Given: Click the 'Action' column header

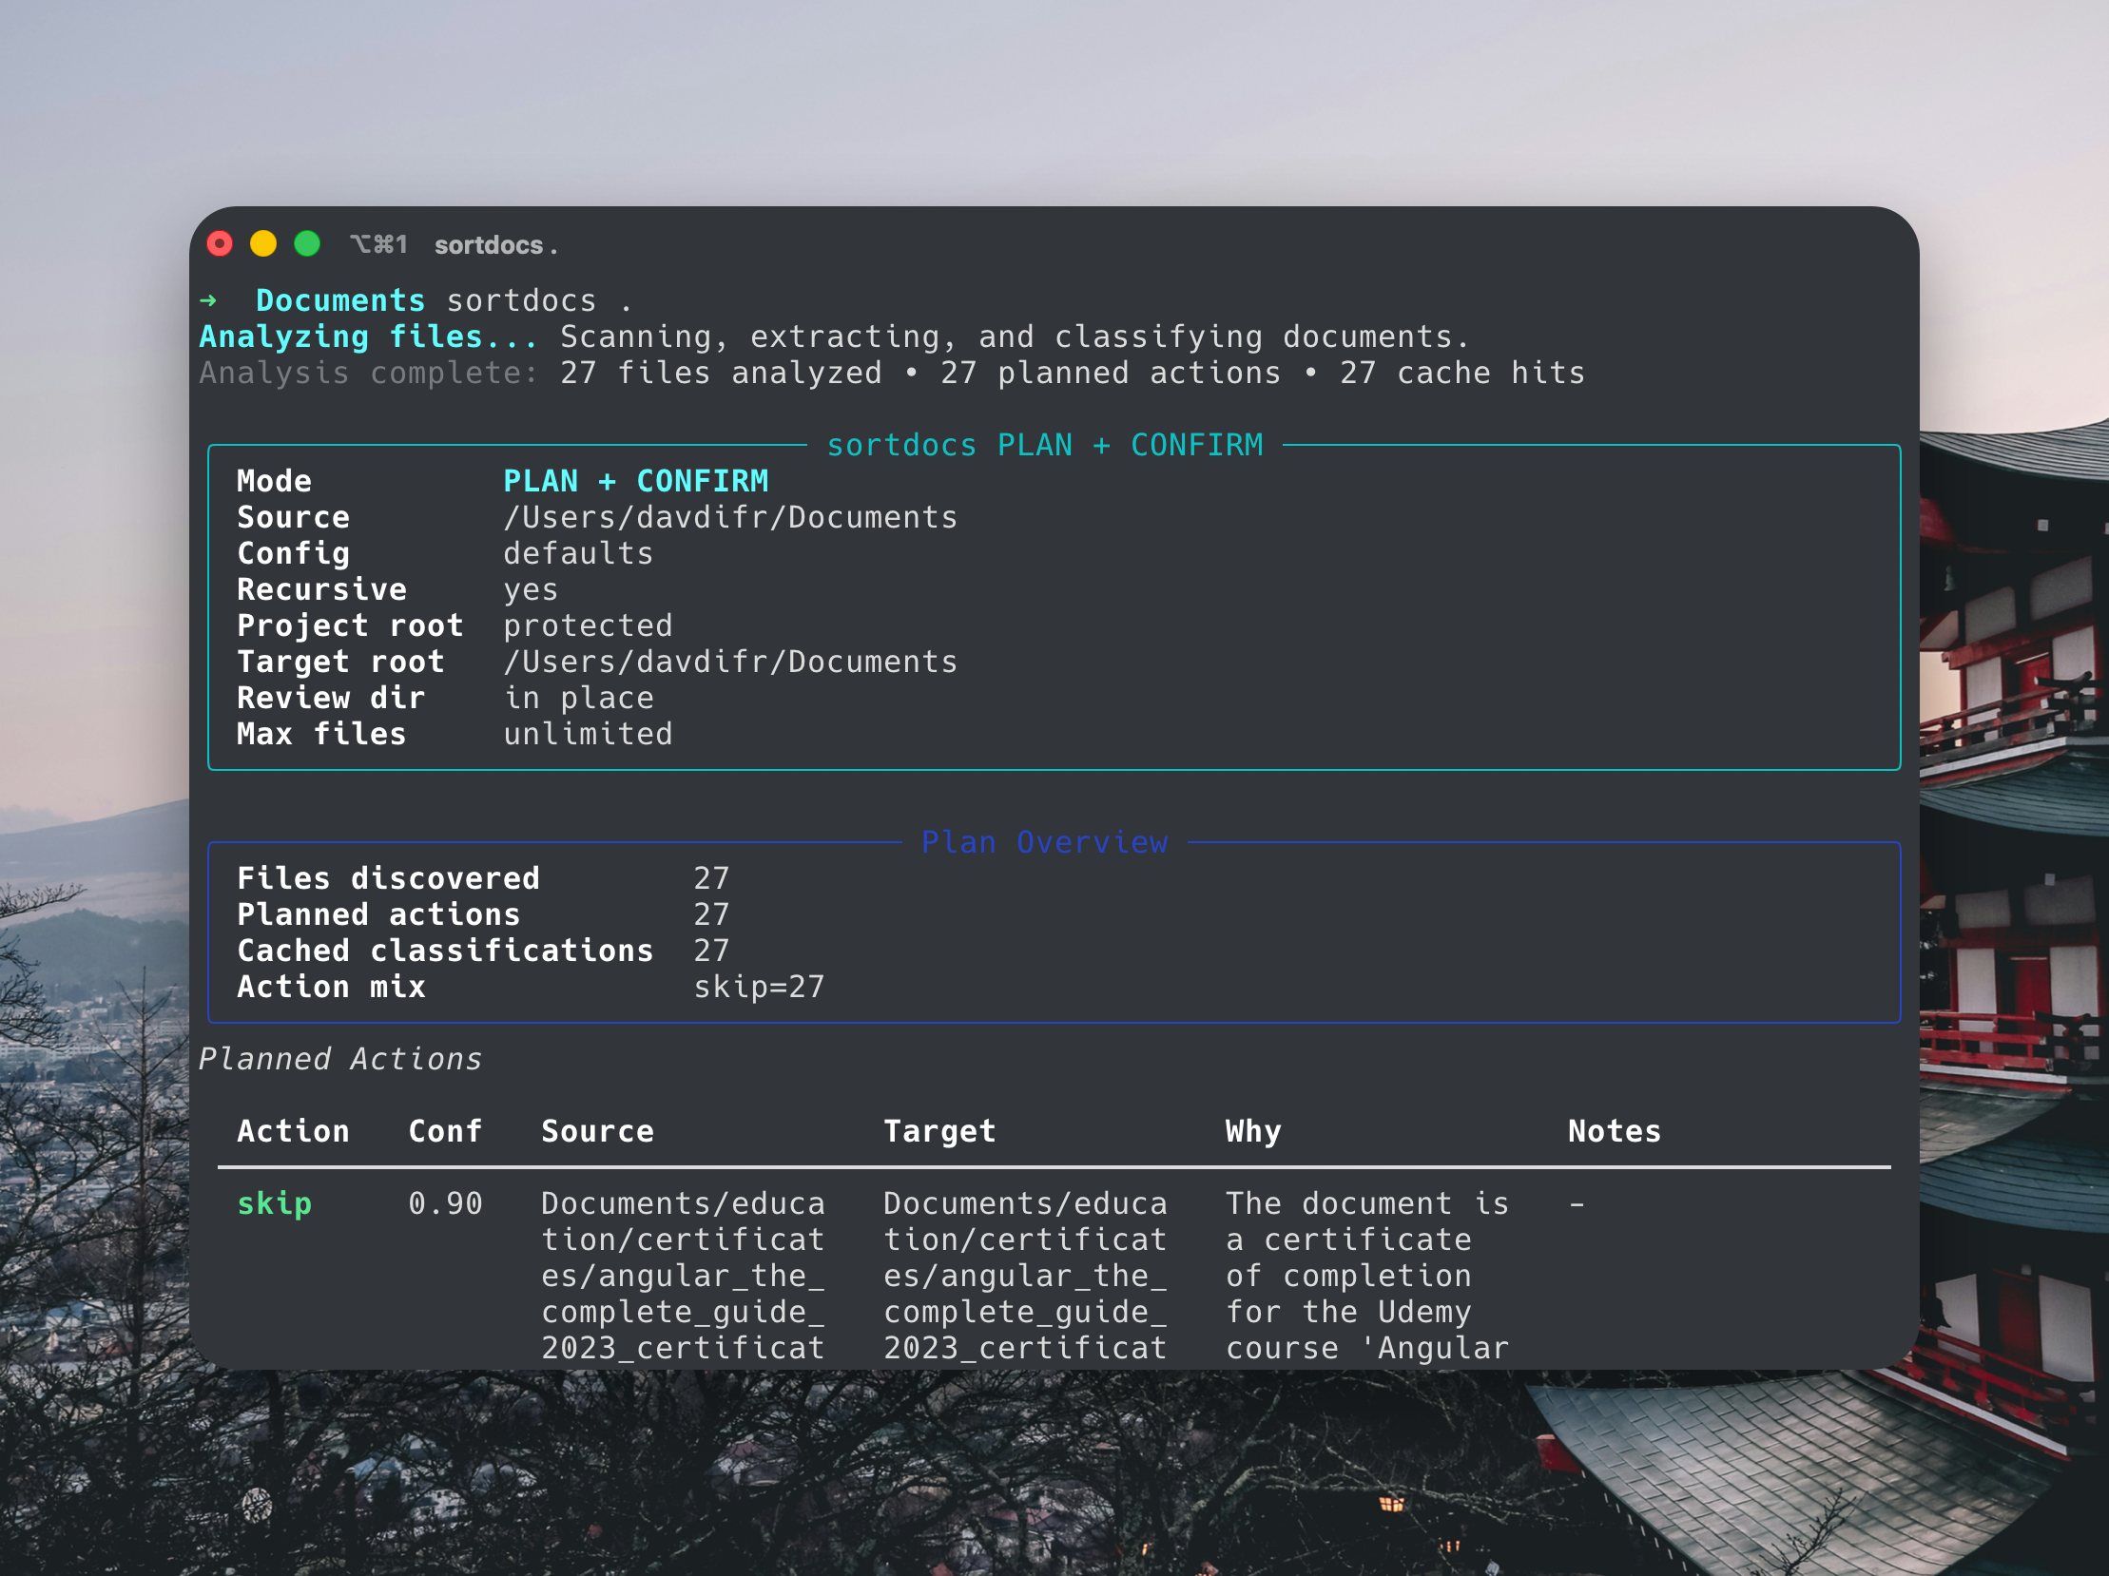Looking at the screenshot, I should click(x=293, y=1131).
